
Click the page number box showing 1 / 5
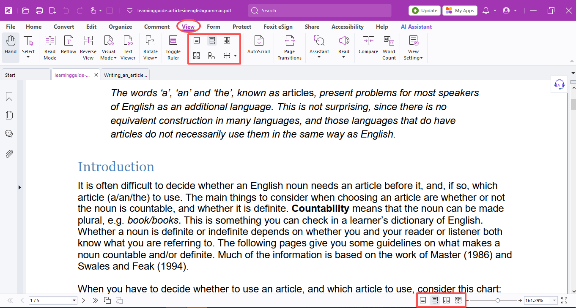pos(53,300)
